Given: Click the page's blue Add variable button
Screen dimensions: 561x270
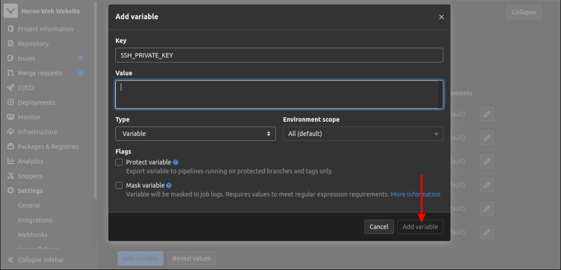Looking at the screenshot, I should (x=140, y=258).
